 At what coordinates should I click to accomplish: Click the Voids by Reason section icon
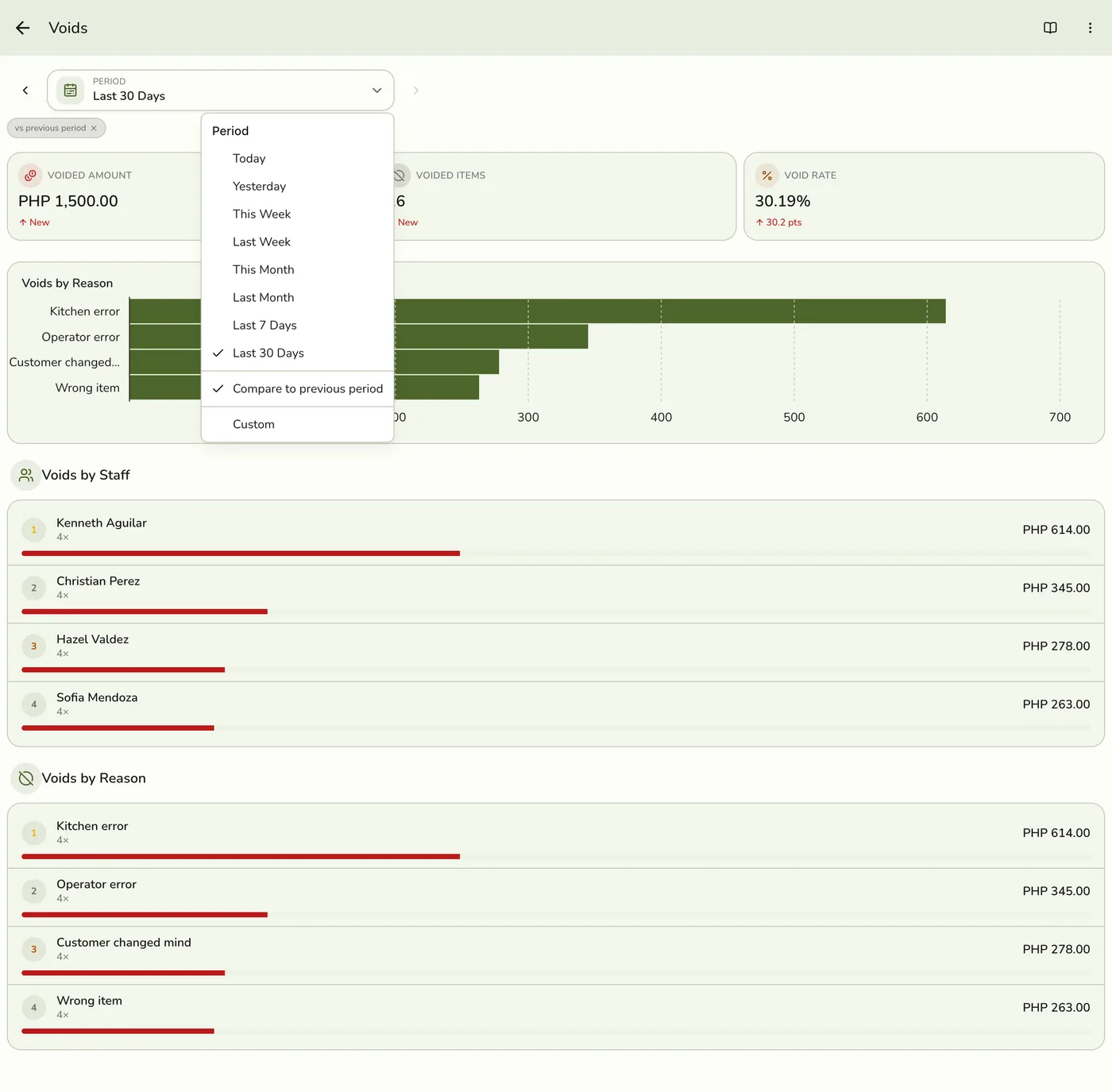(26, 778)
